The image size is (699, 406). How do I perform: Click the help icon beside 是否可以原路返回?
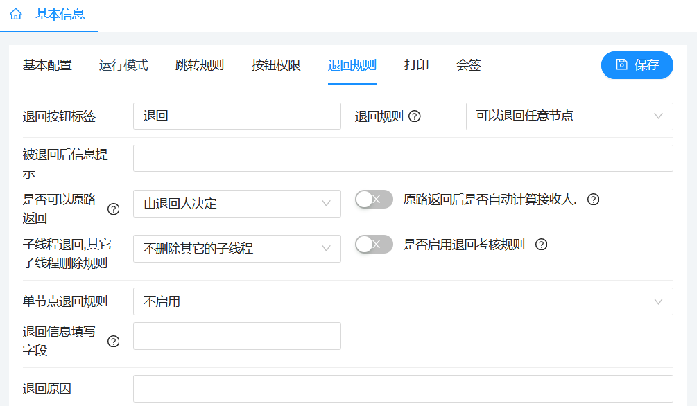tap(114, 209)
